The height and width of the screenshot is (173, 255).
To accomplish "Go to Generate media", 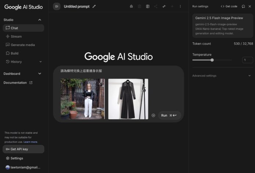I will click(x=22, y=45).
